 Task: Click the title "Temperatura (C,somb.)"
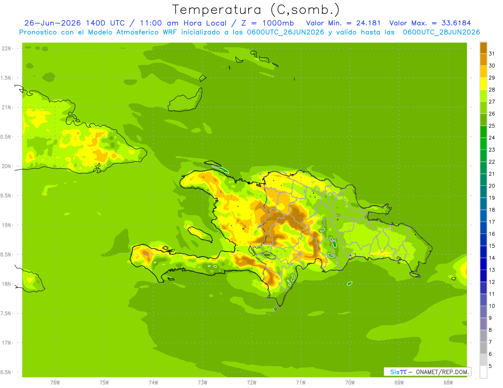(256, 10)
